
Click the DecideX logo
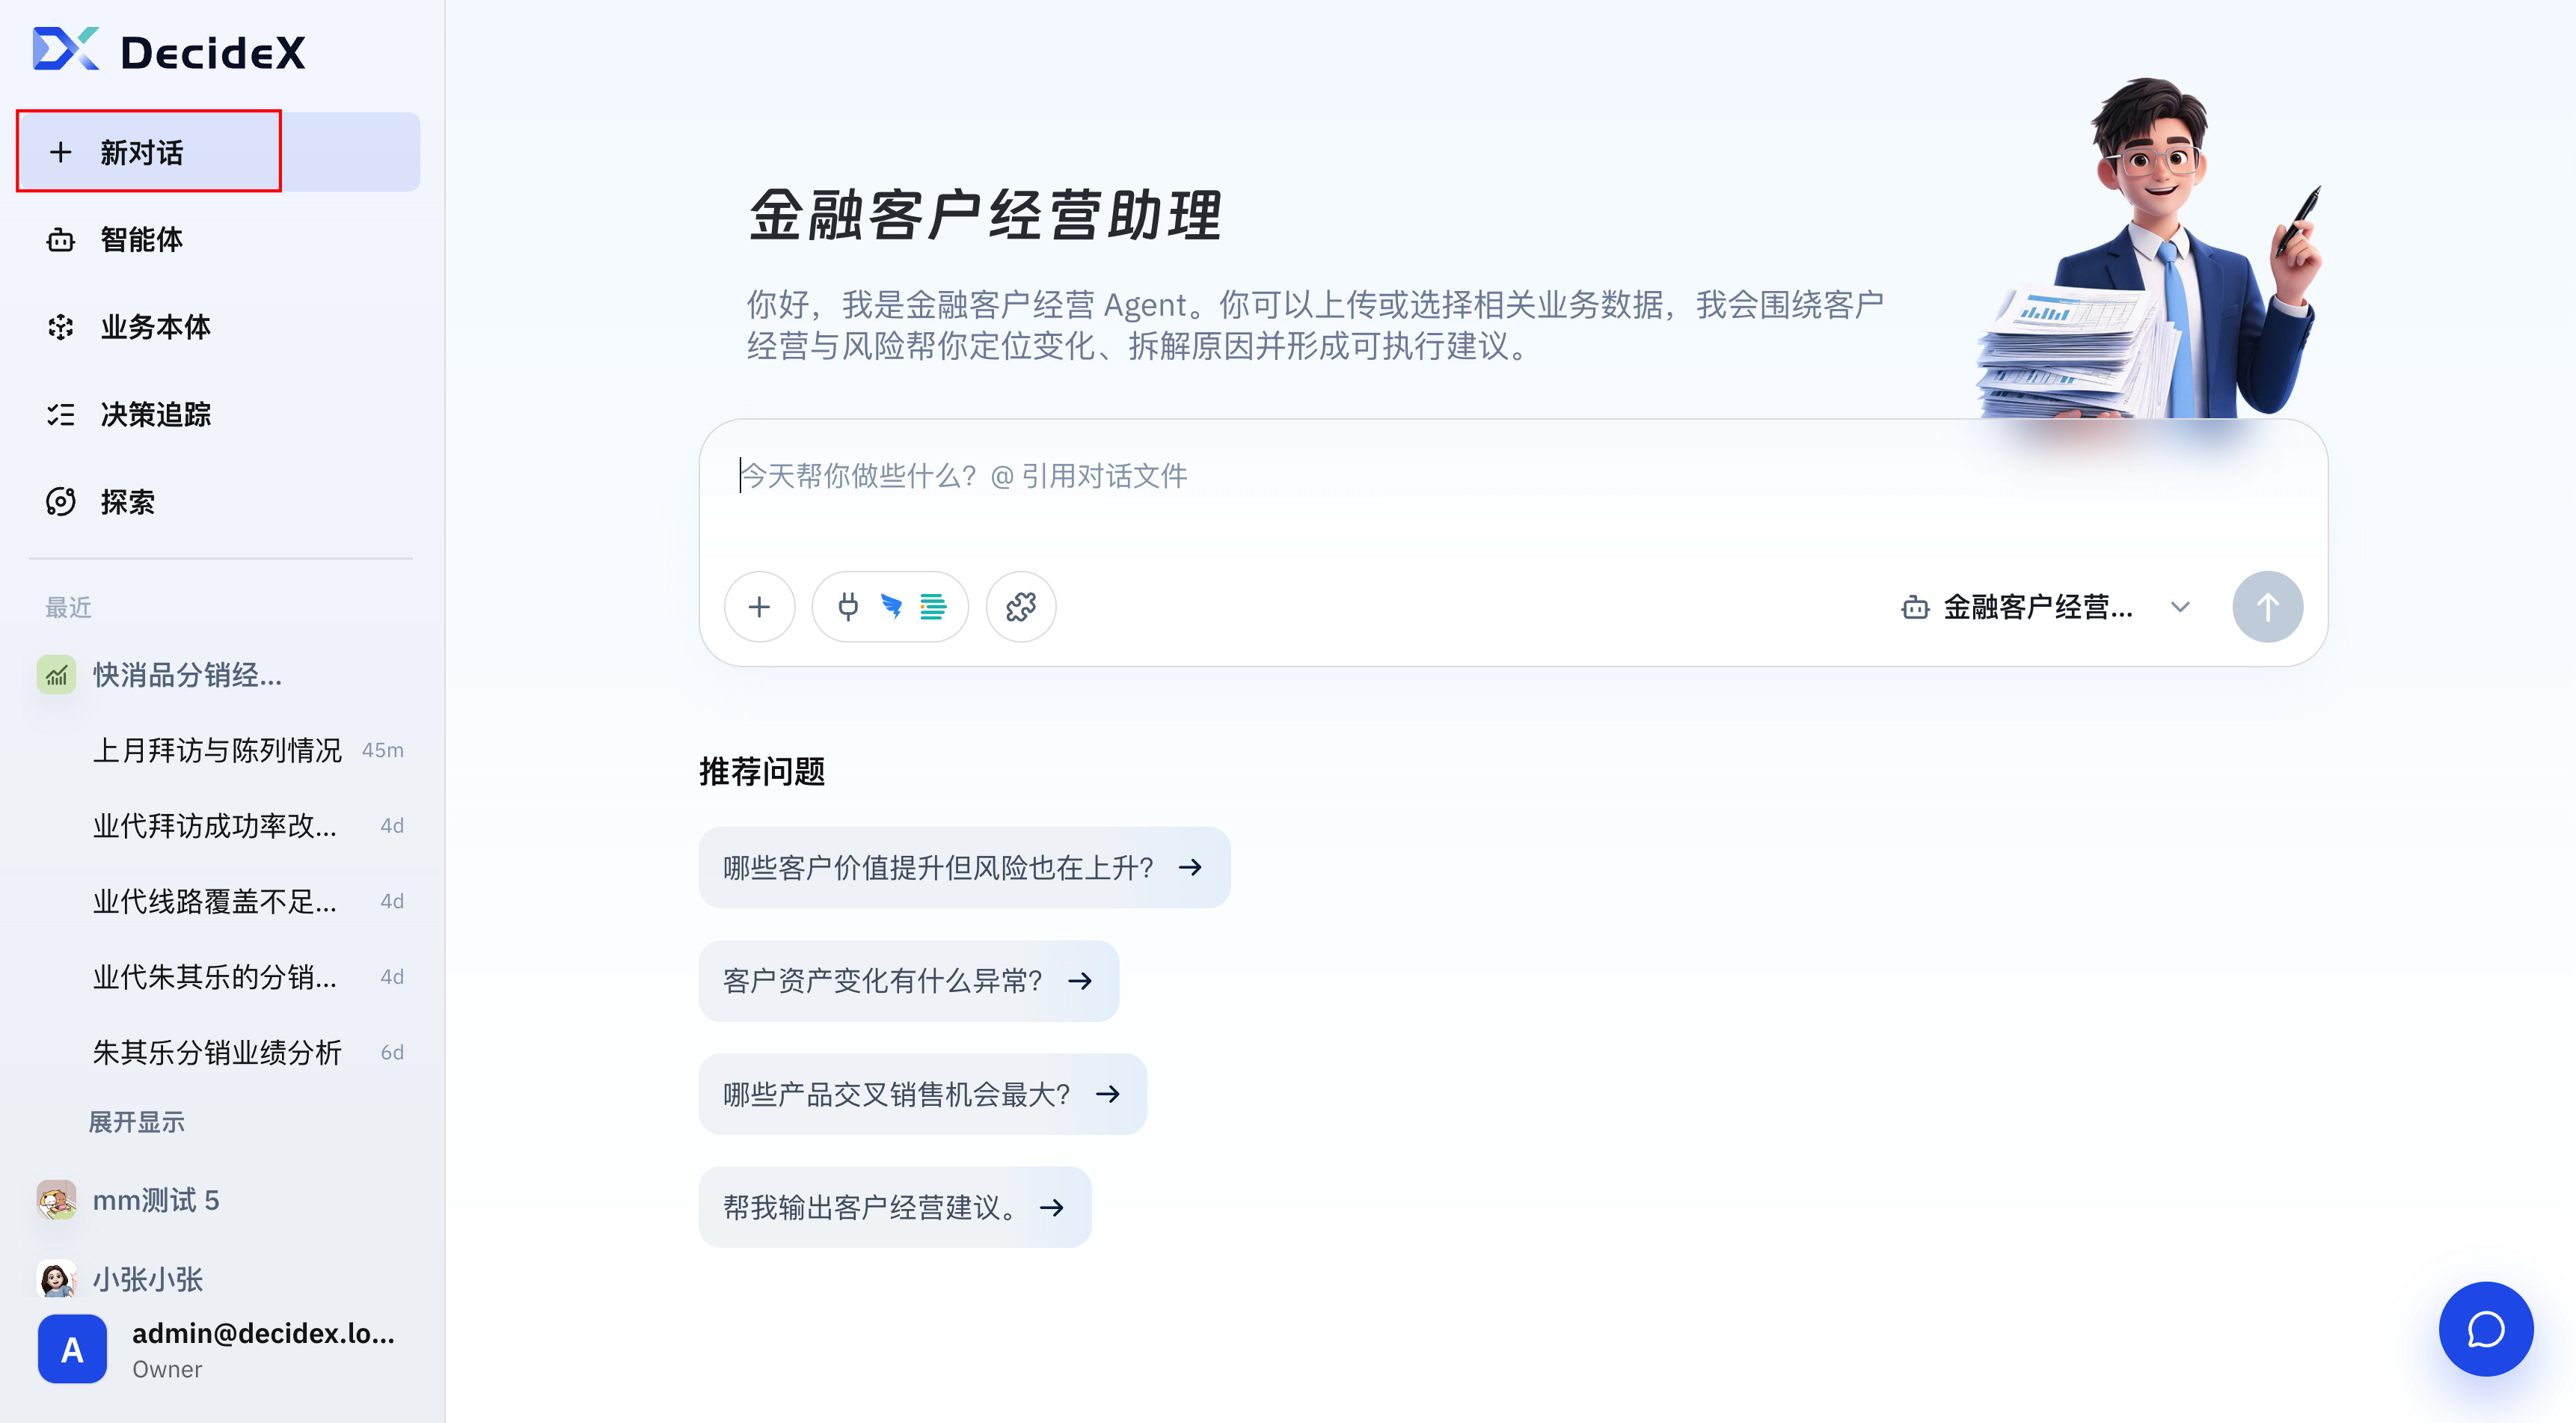pos(169,50)
